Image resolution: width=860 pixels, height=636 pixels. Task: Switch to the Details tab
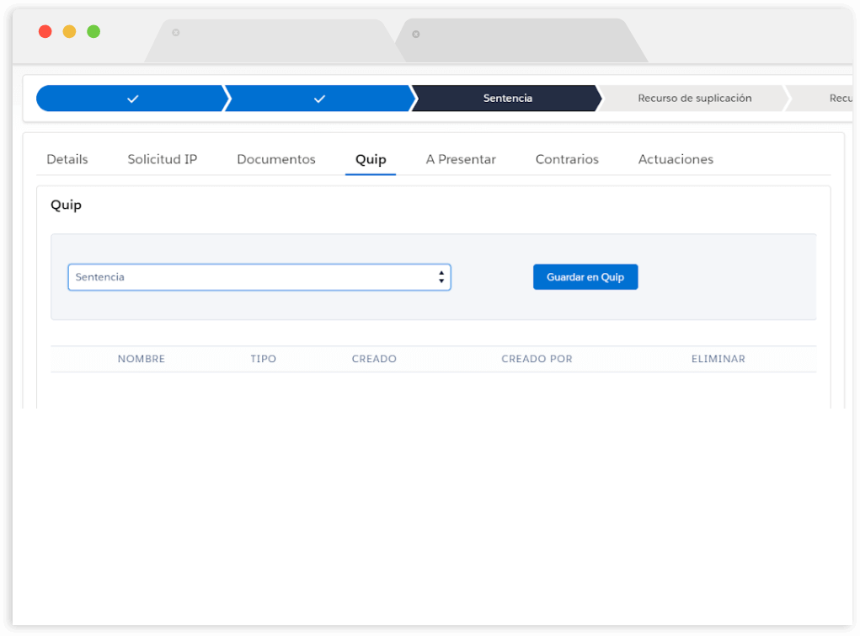click(67, 159)
